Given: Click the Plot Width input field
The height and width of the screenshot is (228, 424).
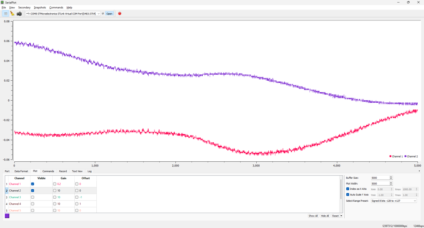Looking at the screenshot, I should pos(380,183).
